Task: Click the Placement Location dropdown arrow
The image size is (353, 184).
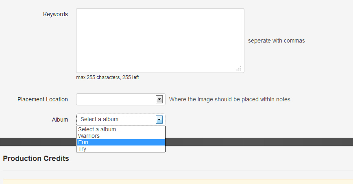Action: pyautogui.click(x=159, y=99)
